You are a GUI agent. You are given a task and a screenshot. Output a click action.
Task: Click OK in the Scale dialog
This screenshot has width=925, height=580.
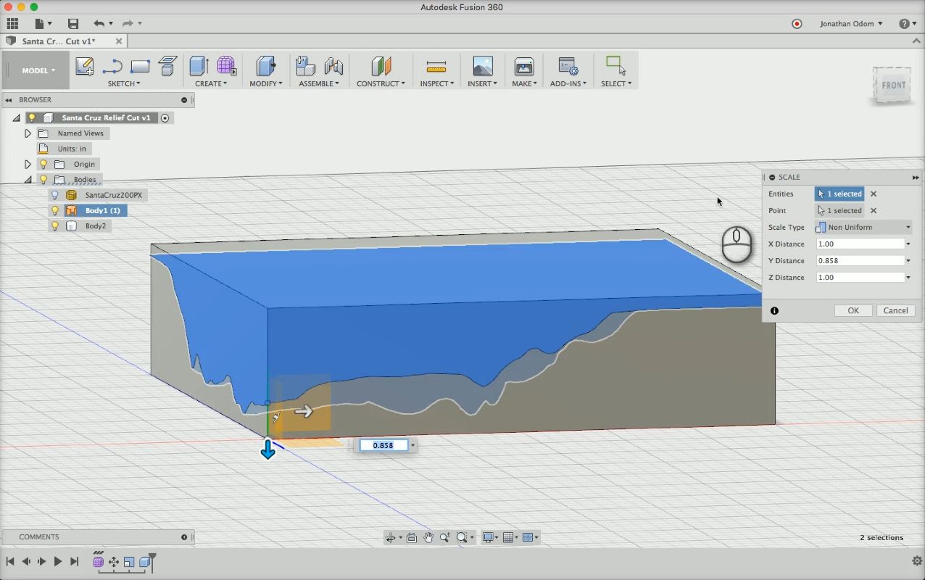853,310
